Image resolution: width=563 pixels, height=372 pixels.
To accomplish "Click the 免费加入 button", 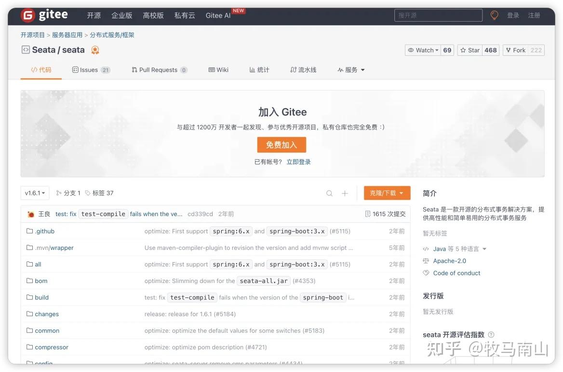I will coord(281,145).
